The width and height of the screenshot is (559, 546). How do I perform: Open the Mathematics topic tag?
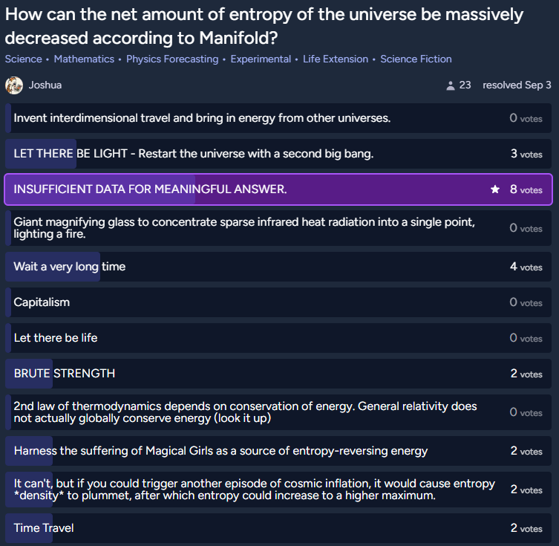click(84, 59)
